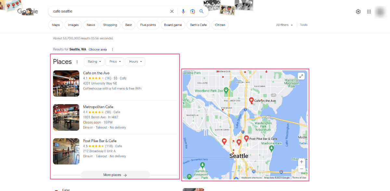
Task: Focus the search field containing cafe seattle
Action: [110, 11]
